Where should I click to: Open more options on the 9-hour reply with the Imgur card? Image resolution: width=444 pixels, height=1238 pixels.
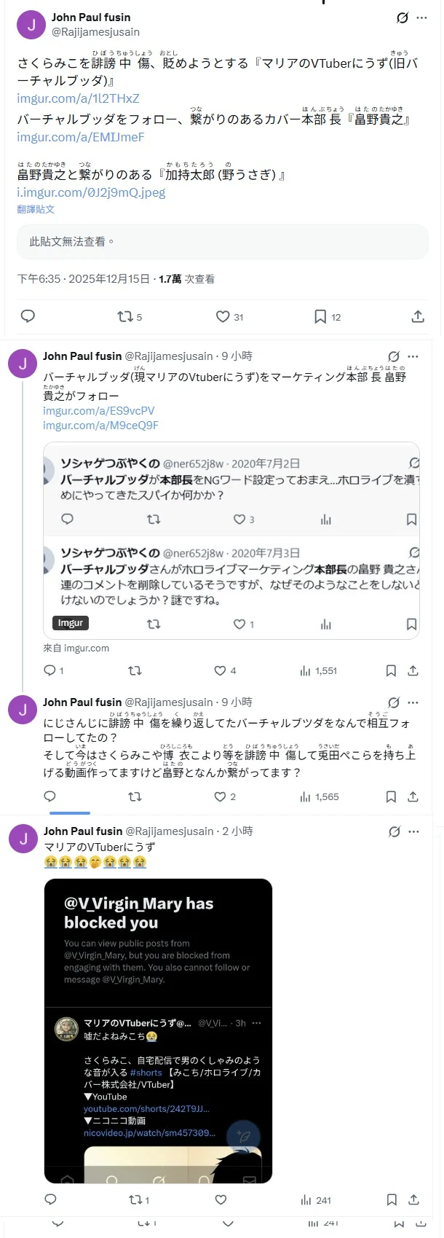[x=413, y=356]
